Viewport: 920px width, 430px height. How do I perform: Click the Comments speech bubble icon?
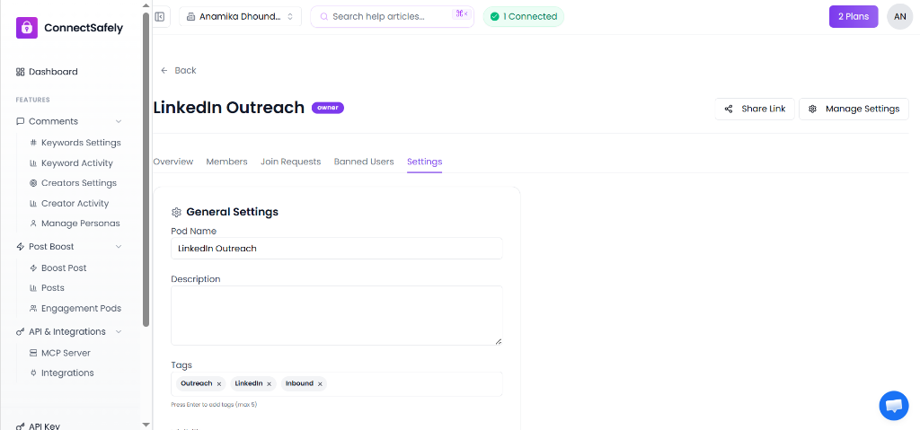[x=20, y=121]
